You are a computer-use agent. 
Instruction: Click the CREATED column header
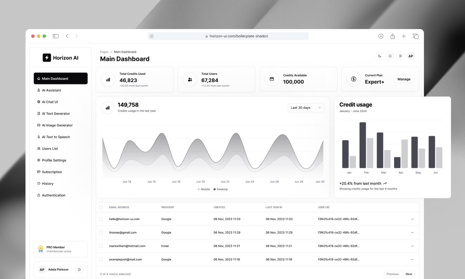219,207
